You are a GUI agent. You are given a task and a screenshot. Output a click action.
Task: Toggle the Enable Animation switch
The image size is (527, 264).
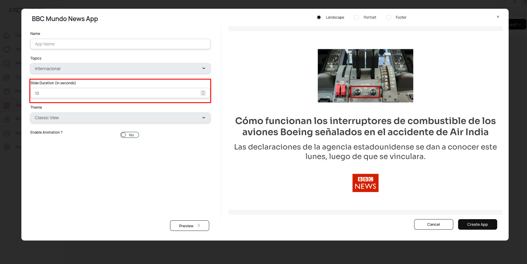click(130, 135)
